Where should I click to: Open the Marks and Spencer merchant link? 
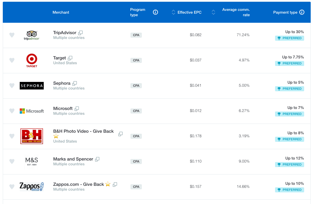pyautogui.click(x=73, y=159)
